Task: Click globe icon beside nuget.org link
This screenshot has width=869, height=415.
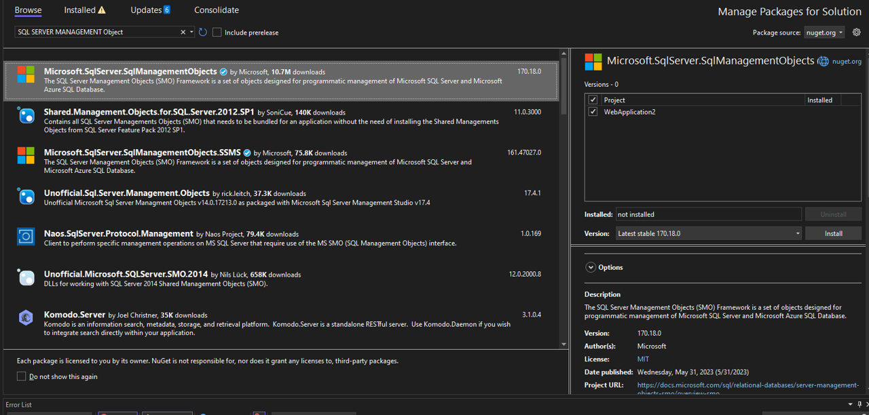Action: [824, 61]
